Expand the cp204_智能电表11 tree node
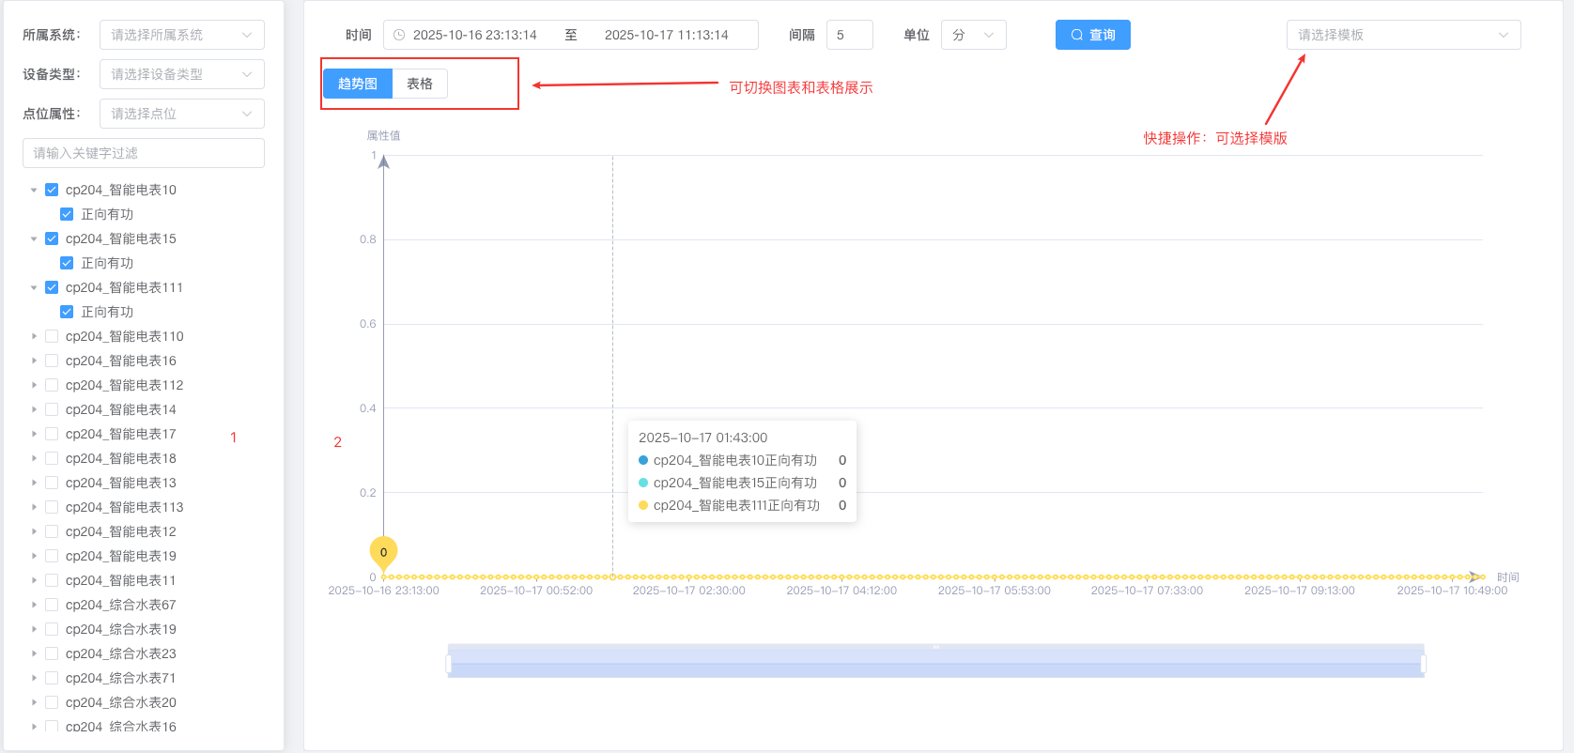This screenshot has height=753, width=1574. (x=34, y=580)
